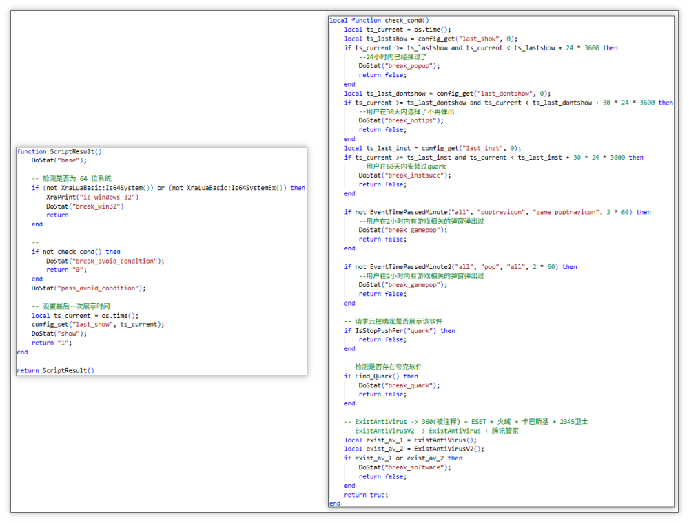Select the XraPrint("is windows 32") line
This screenshot has height=523, width=689.
tap(92, 197)
